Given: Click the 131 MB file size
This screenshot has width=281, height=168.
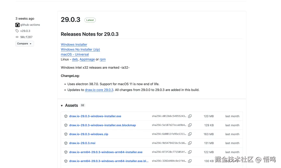Looking at the screenshot, I should click(x=209, y=143).
